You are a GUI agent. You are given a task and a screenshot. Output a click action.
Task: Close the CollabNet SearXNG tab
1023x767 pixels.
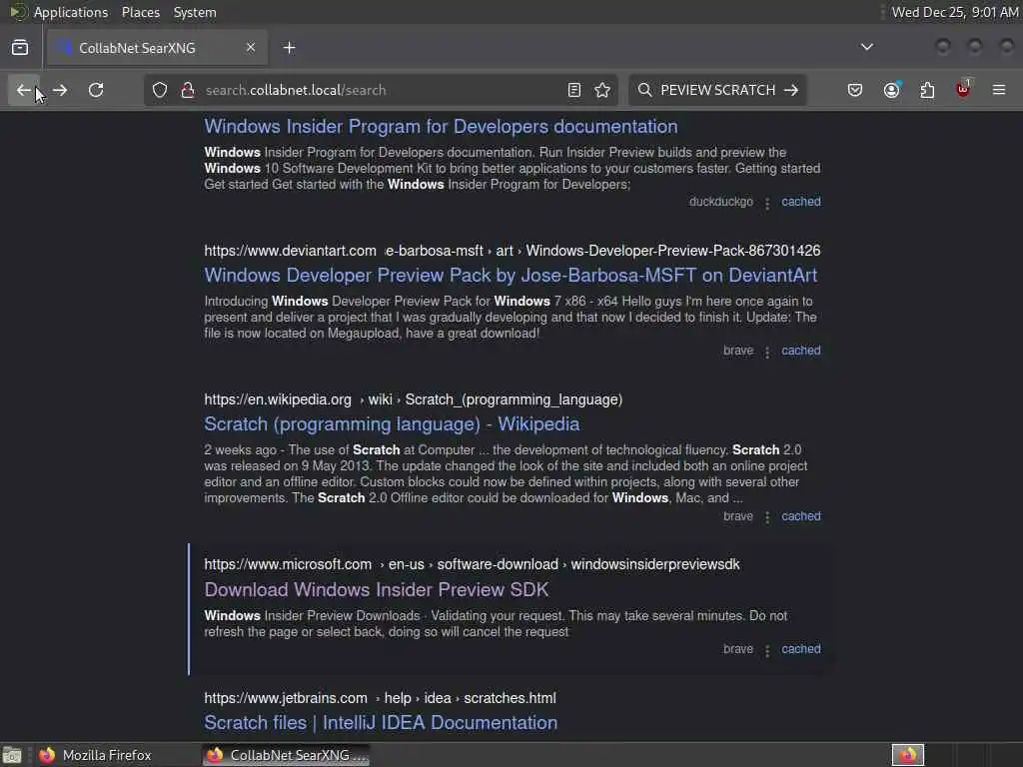[x=251, y=48]
